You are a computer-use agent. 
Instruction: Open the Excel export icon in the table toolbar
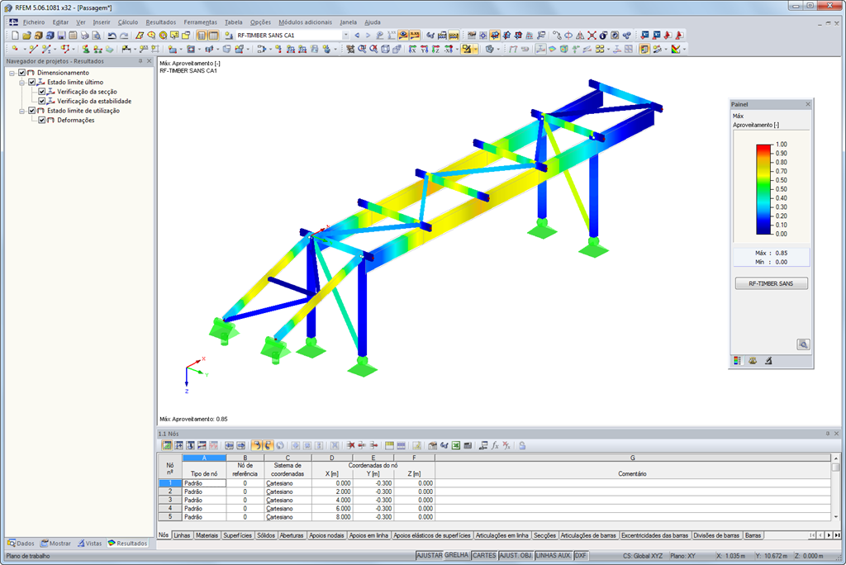point(454,445)
